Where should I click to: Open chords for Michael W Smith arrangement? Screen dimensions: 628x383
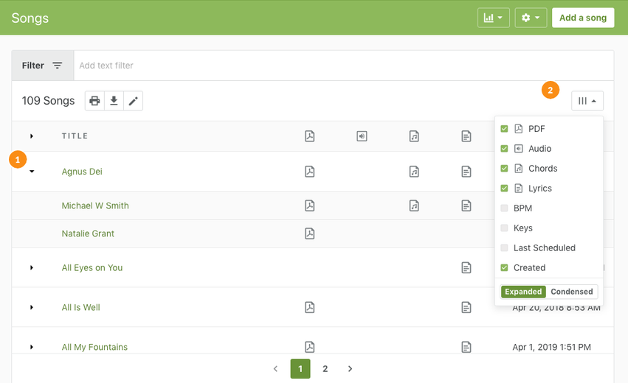click(x=414, y=205)
